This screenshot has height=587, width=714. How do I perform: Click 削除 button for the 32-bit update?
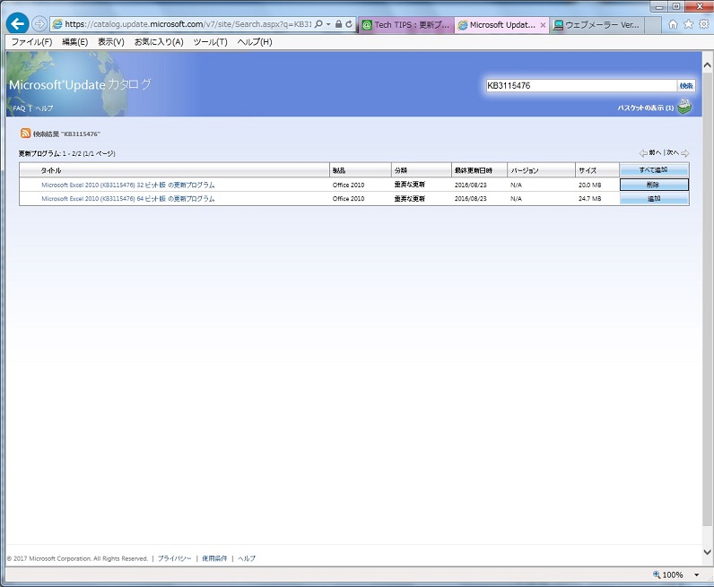(654, 185)
